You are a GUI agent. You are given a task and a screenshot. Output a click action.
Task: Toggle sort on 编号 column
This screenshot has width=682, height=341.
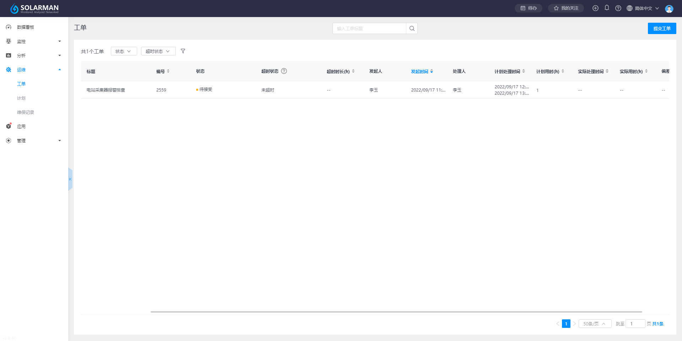tap(168, 71)
